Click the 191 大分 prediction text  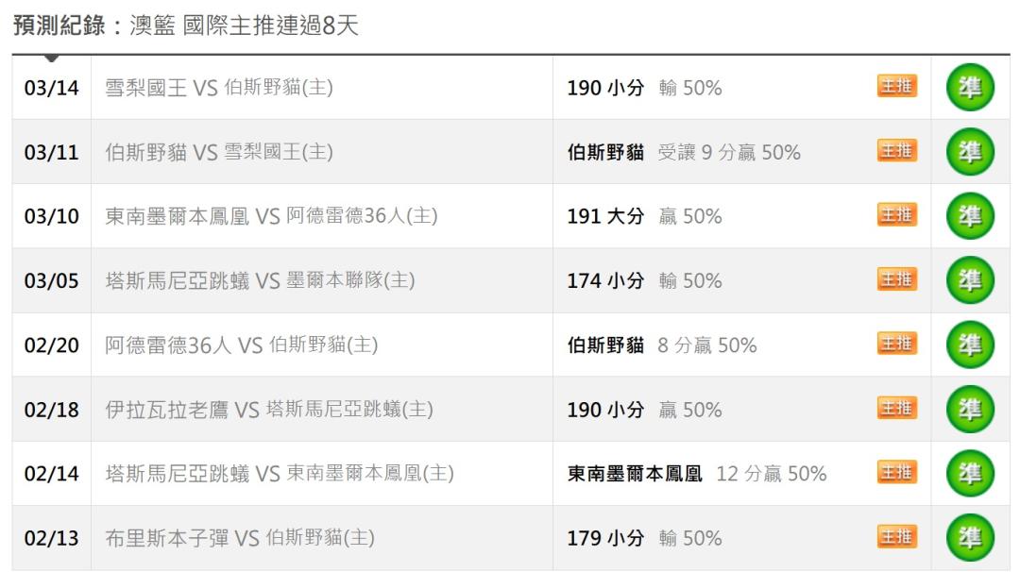point(604,216)
